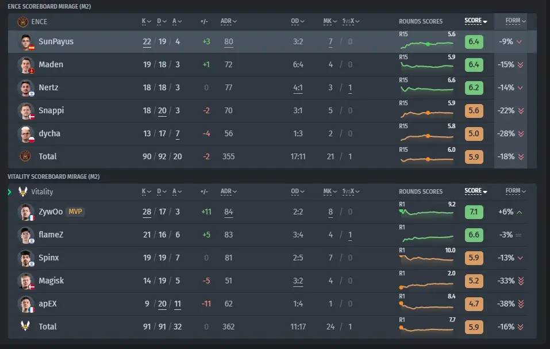Open flameZ player profile link
Screen dimensions: 550x349
tap(51, 235)
